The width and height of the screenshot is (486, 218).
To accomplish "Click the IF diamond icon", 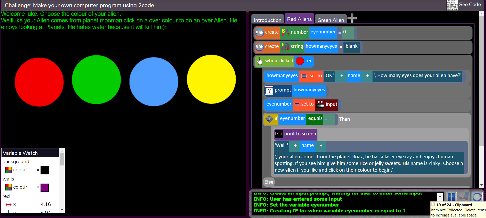I will tap(269, 119).
